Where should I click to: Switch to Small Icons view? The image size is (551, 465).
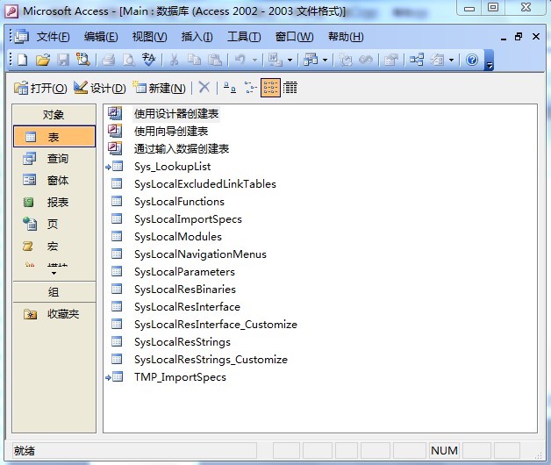250,87
